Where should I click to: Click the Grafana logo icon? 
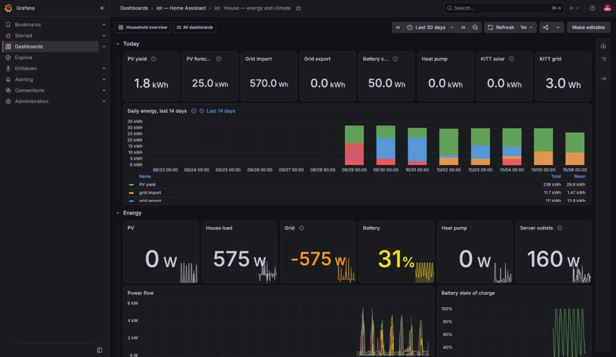tap(8, 8)
